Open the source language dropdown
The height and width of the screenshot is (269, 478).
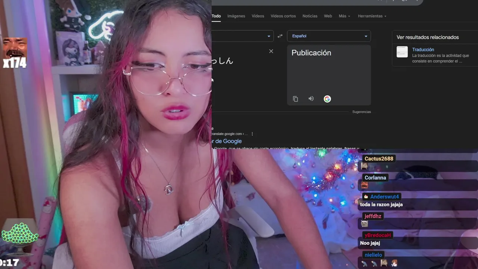point(242,36)
